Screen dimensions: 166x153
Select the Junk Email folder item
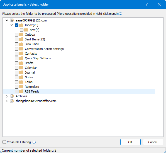pyautogui.click(x=32, y=44)
